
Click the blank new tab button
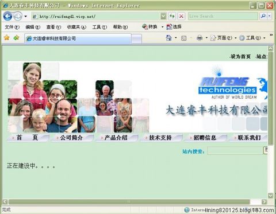click(137, 39)
